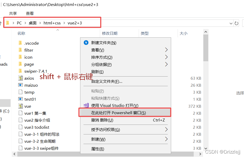Select the maizuo file name

[31, 85]
